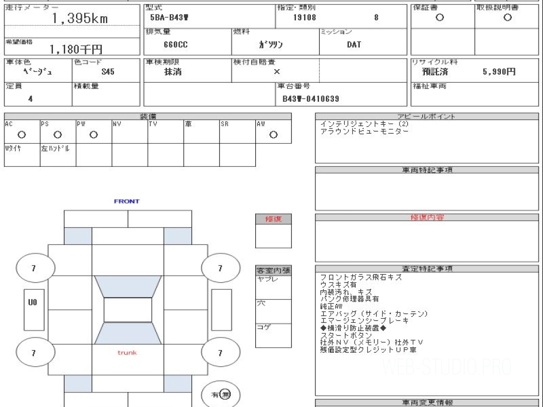
Task: Click the 有/無 circle below diagram
Action: coord(221,395)
